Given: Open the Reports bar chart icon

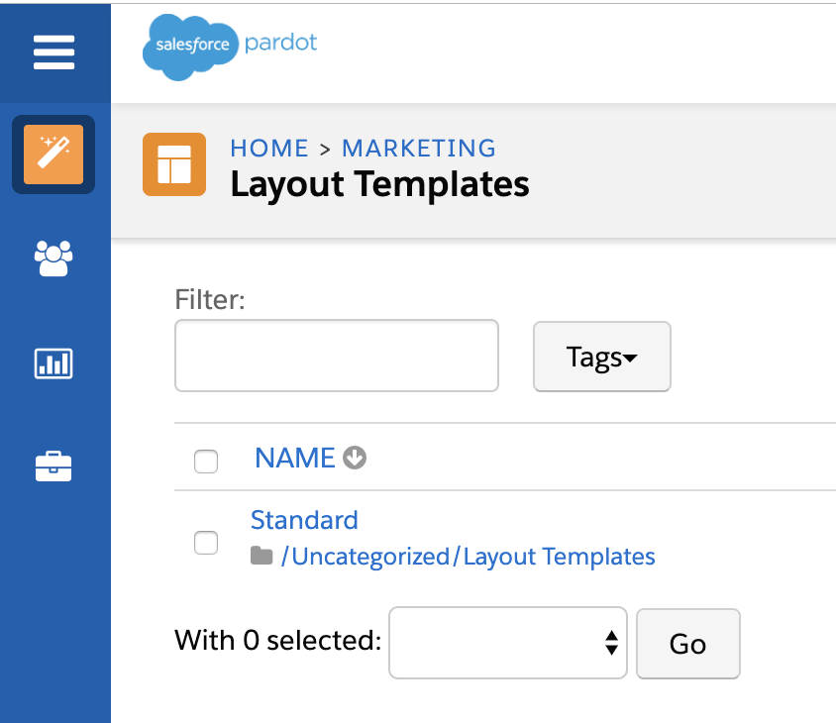Looking at the screenshot, I should click(53, 363).
